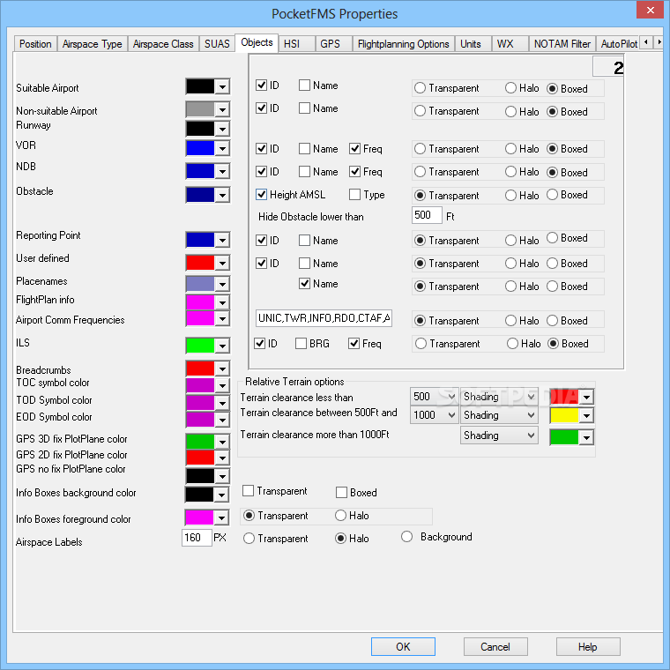Screen dimensions: 670x670
Task: Open Breadcrumbs color dropdown arrow
Action: [222, 368]
